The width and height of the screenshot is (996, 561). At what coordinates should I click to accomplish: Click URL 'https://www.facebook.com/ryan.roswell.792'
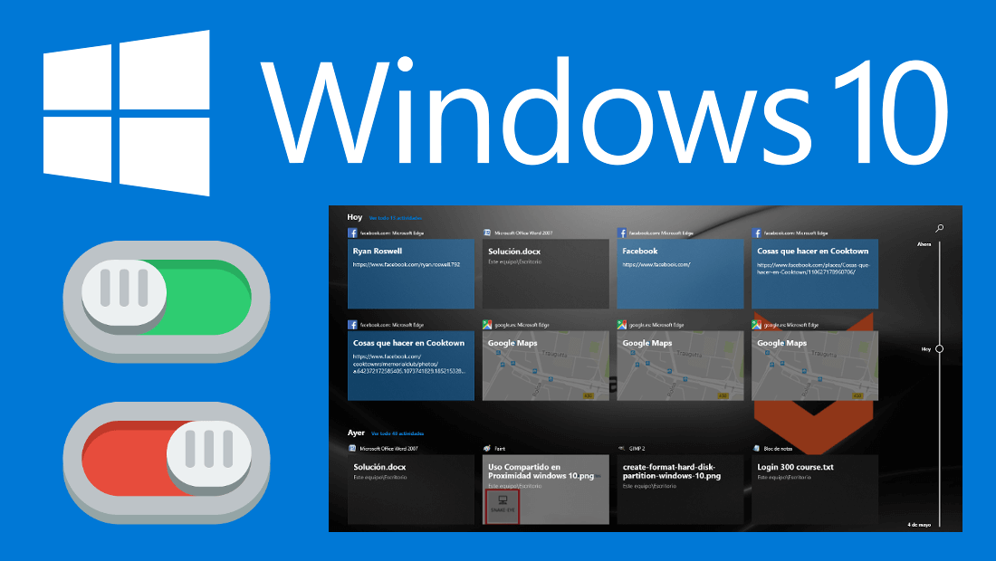(407, 264)
